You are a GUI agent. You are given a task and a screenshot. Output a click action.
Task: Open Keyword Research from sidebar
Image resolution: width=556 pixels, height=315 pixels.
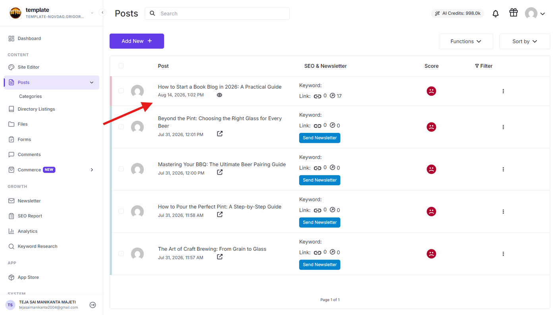click(37, 246)
